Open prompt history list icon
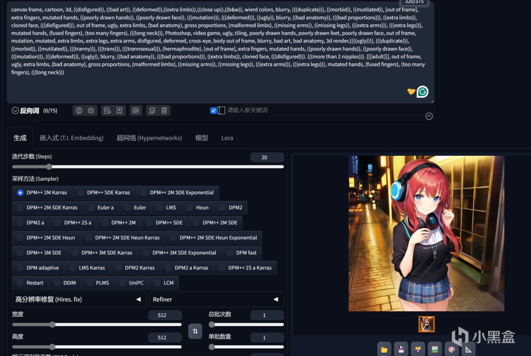The image size is (531, 356). pyautogui.click(x=107, y=111)
